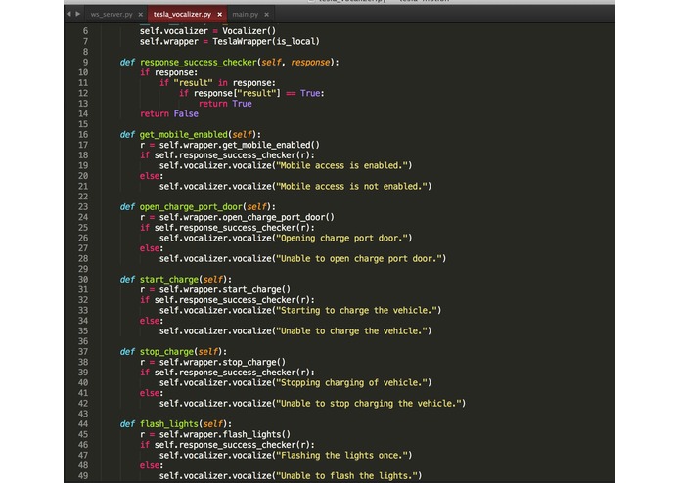Click the else keyword on line 20

(x=152, y=176)
